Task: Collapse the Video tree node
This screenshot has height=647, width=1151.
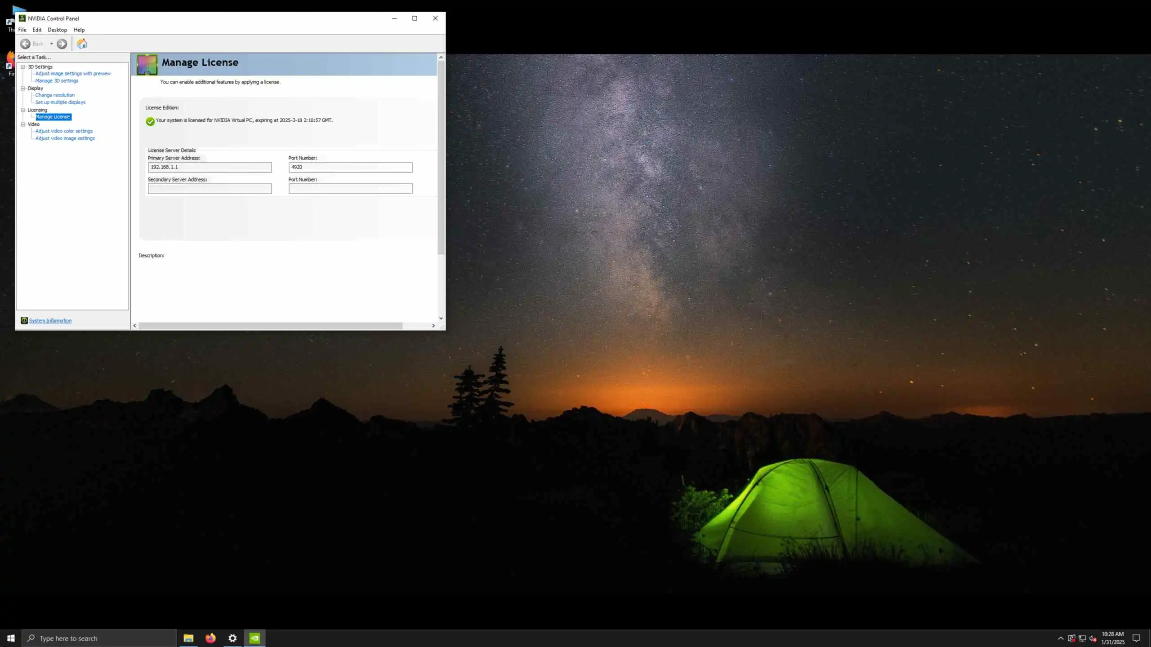Action: 23,124
